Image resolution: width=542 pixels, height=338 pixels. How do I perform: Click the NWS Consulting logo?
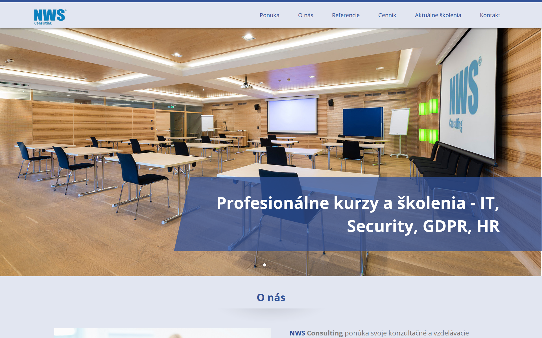49,16
